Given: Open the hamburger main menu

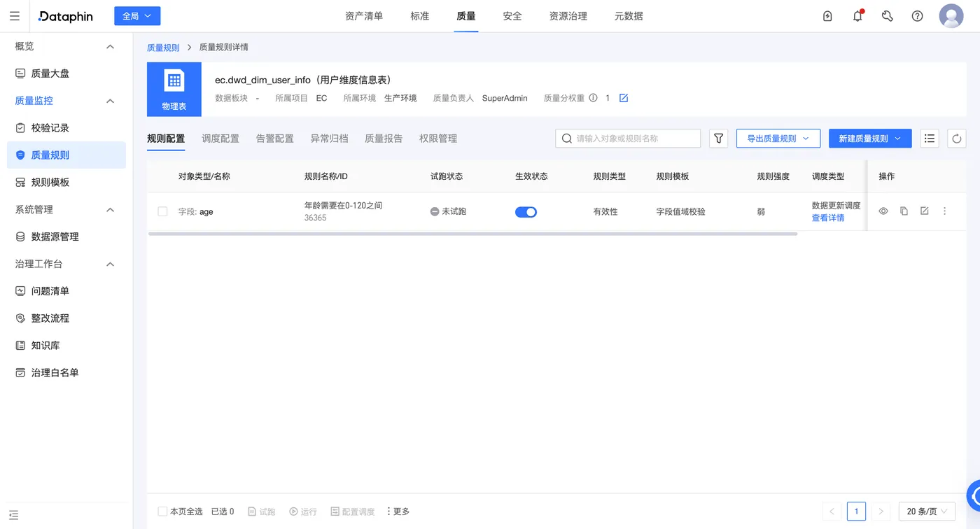Looking at the screenshot, I should click(15, 16).
